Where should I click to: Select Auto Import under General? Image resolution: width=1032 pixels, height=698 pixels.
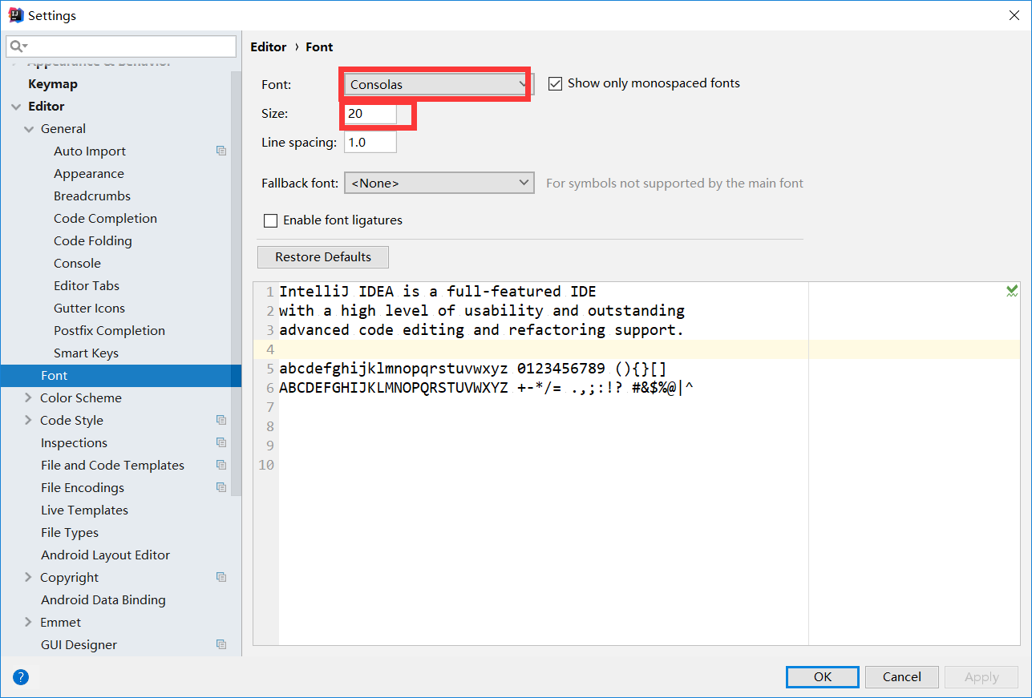tap(90, 151)
